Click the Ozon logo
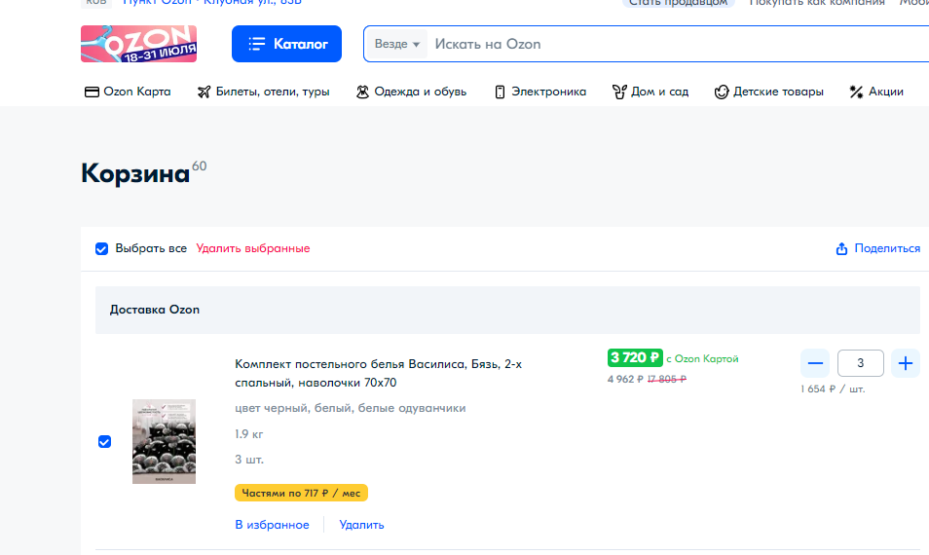The height and width of the screenshot is (555, 929). pos(143,45)
